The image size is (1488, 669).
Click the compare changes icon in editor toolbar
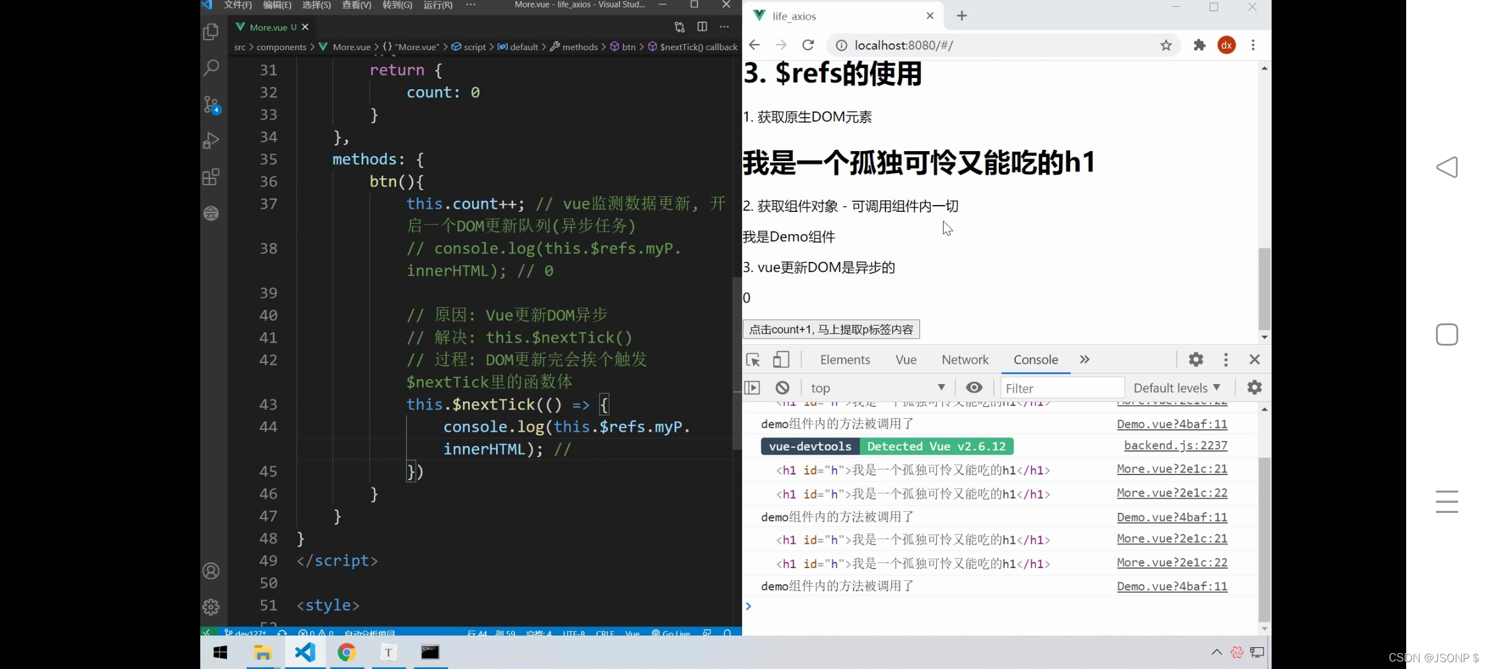coord(680,27)
